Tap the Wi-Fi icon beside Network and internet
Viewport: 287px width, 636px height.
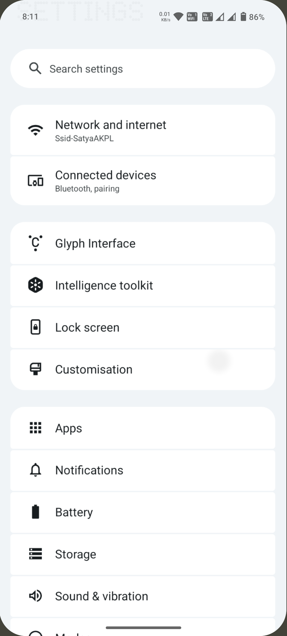pyautogui.click(x=35, y=130)
